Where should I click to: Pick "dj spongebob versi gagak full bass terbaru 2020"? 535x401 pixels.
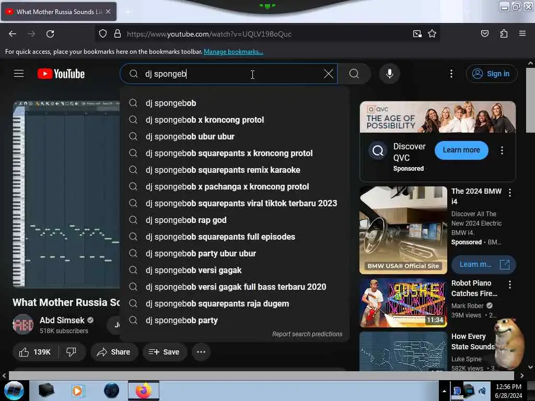click(x=235, y=287)
